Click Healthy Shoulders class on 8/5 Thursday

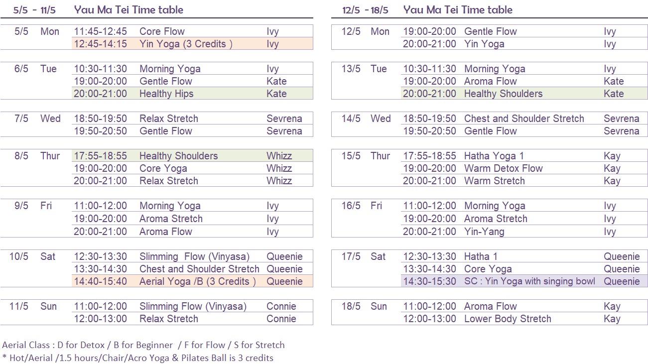pyautogui.click(x=192, y=156)
